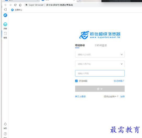Open the 忘记密码？ forgot password link
Viewport: 142px width, 138px height.
pos(119,81)
